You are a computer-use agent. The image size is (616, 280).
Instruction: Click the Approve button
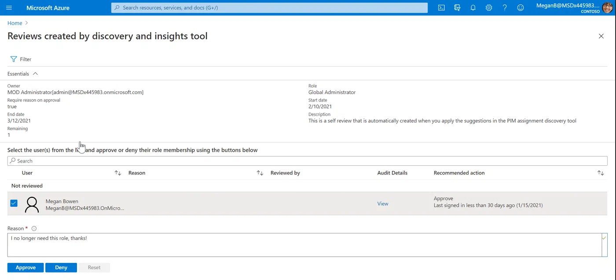pos(26,267)
